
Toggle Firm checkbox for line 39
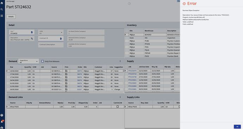click(66, 77)
